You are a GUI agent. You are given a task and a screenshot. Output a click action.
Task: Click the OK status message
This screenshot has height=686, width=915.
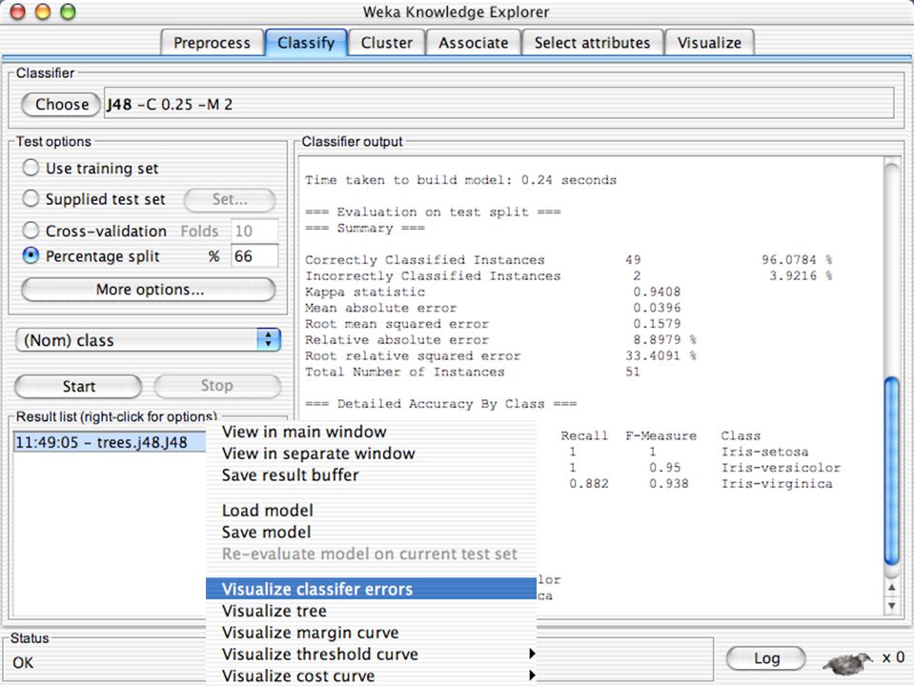coord(23,663)
